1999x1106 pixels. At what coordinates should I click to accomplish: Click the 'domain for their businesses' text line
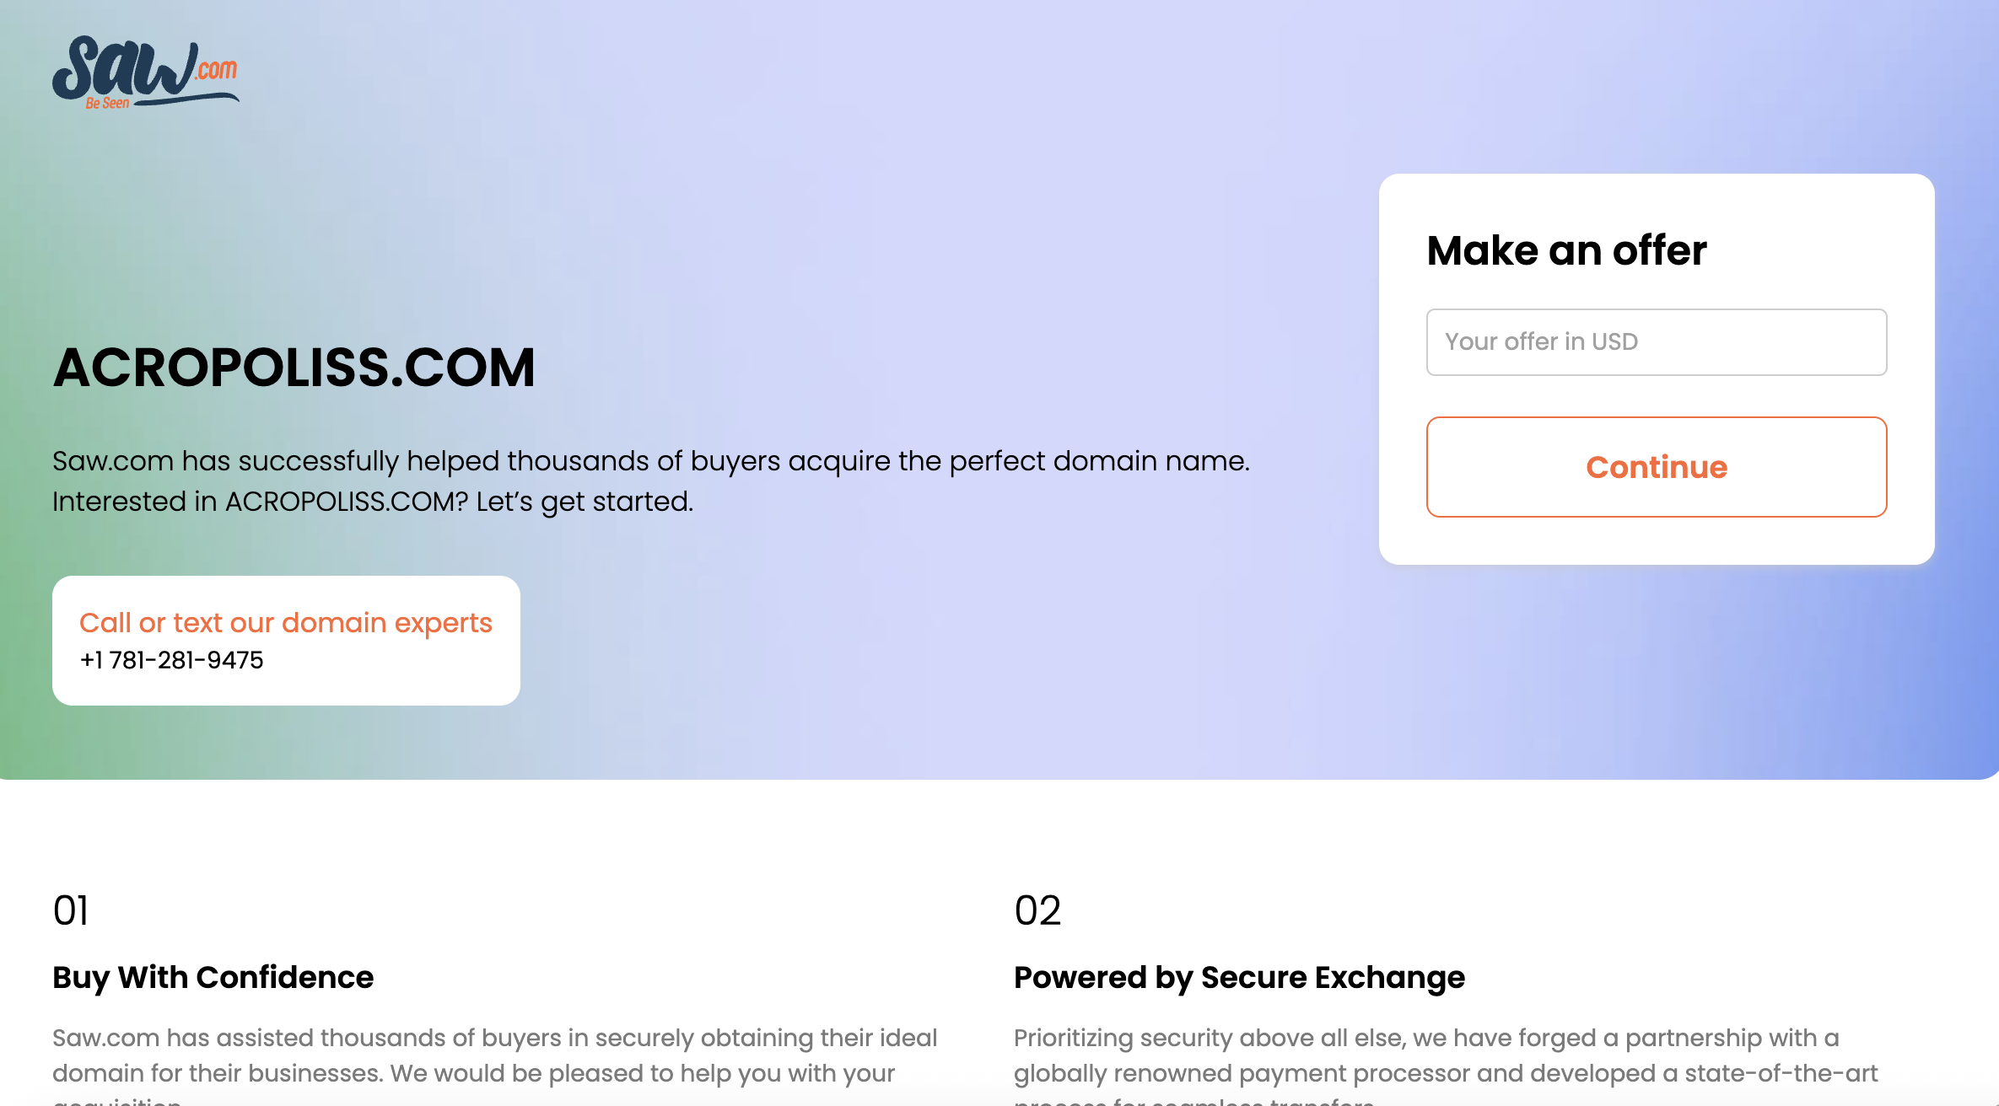click(473, 1073)
